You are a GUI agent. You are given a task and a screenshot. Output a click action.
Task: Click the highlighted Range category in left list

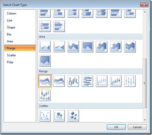coord(20,48)
